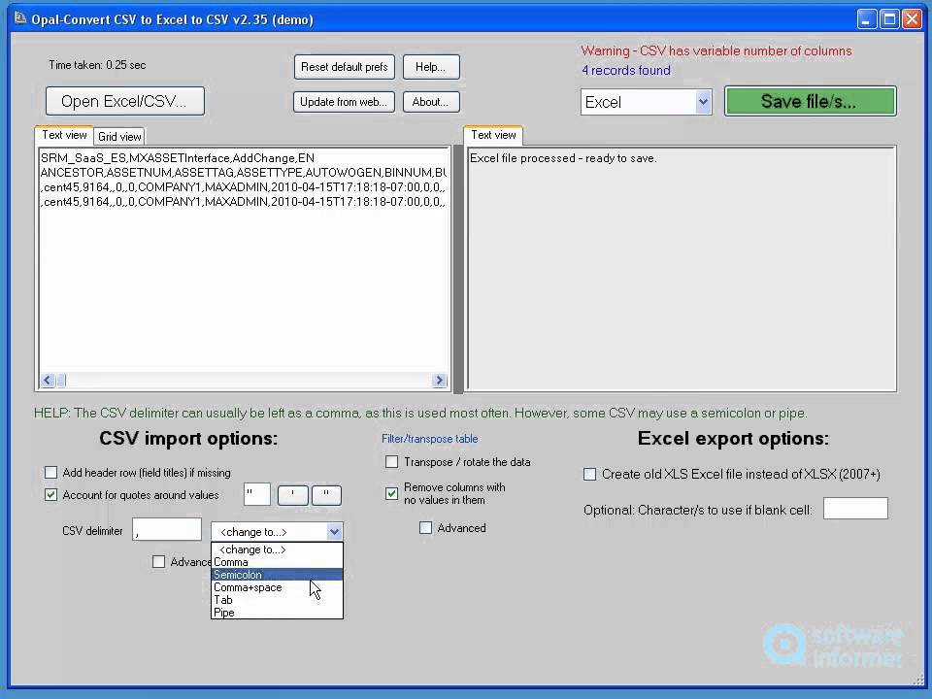This screenshot has width=932, height=699.
Task: Collapse the <change to...> delimiter combo box
Action: point(334,531)
